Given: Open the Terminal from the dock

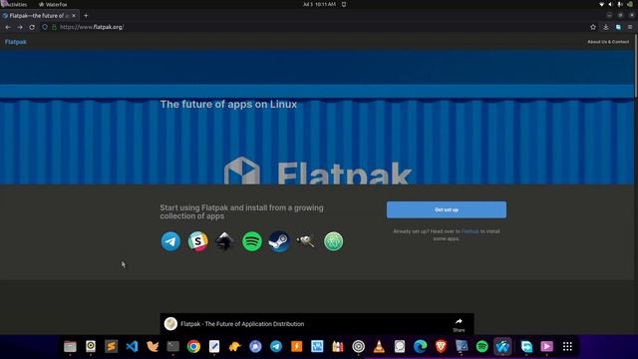Looking at the screenshot, I should pyautogui.click(x=172, y=346).
